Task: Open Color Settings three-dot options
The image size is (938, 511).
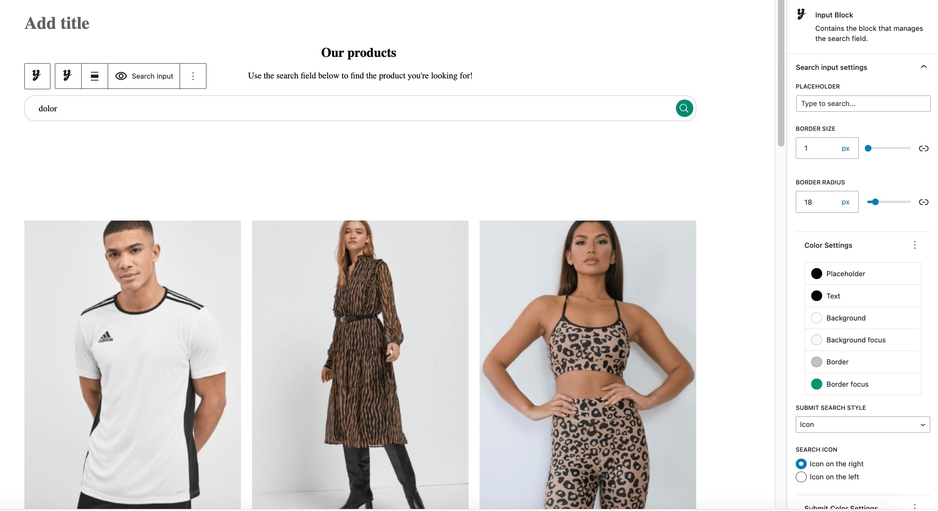Action: 914,245
